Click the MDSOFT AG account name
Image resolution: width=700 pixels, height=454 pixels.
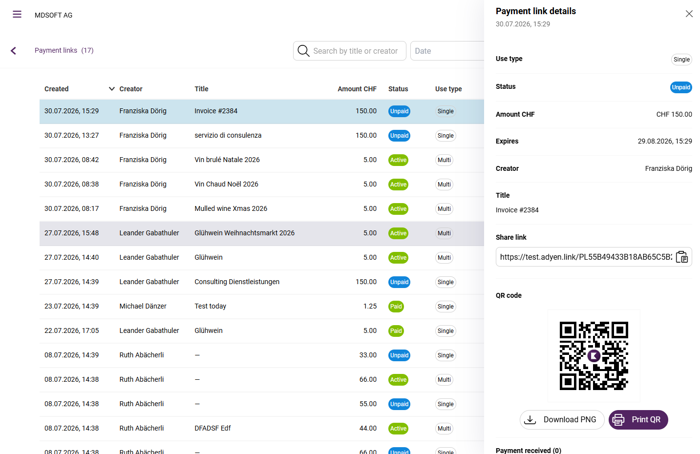(53, 15)
